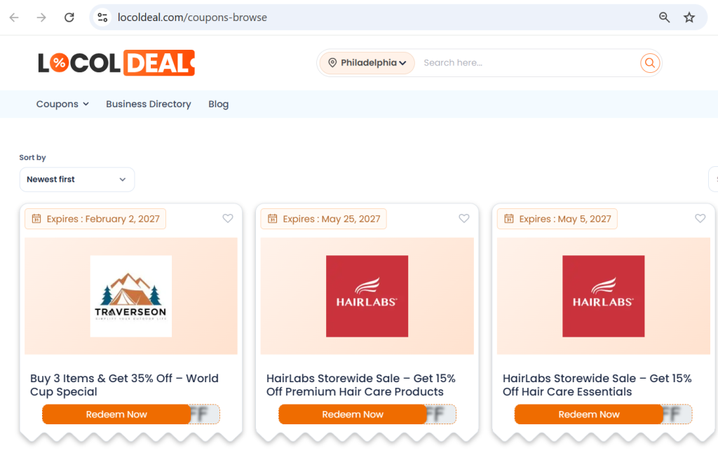Viewport: 718px width, 453px height.
Task: Click the orange search magnifier icon
Action: (x=650, y=62)
